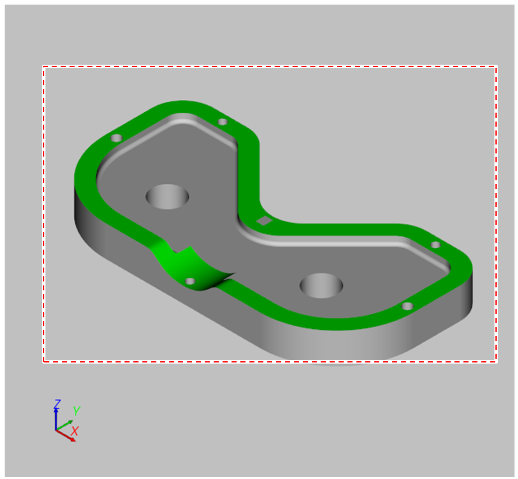Click the large right circular hole

[x=321, y=286]
